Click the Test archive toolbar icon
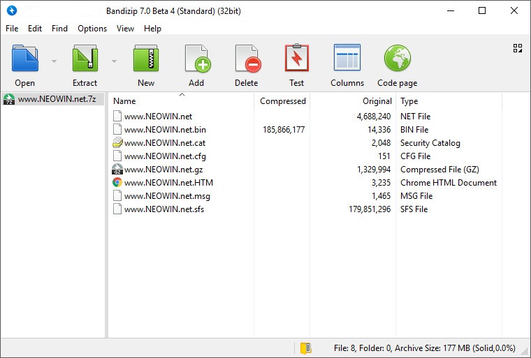This screenshot has height=358, width=531. [297, 57]
